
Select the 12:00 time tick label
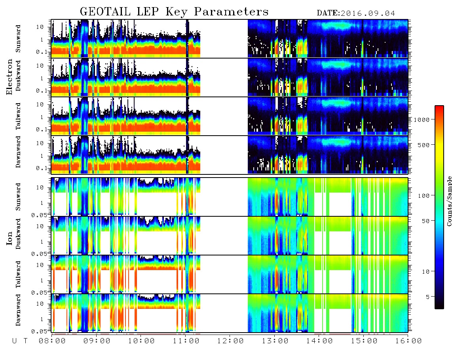(x=230, y=341)
